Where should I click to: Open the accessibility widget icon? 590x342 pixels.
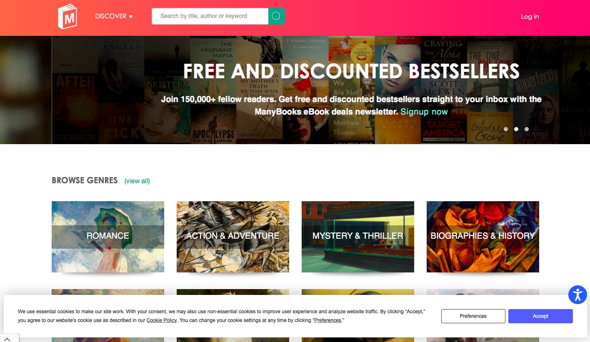tap(577, 295)
